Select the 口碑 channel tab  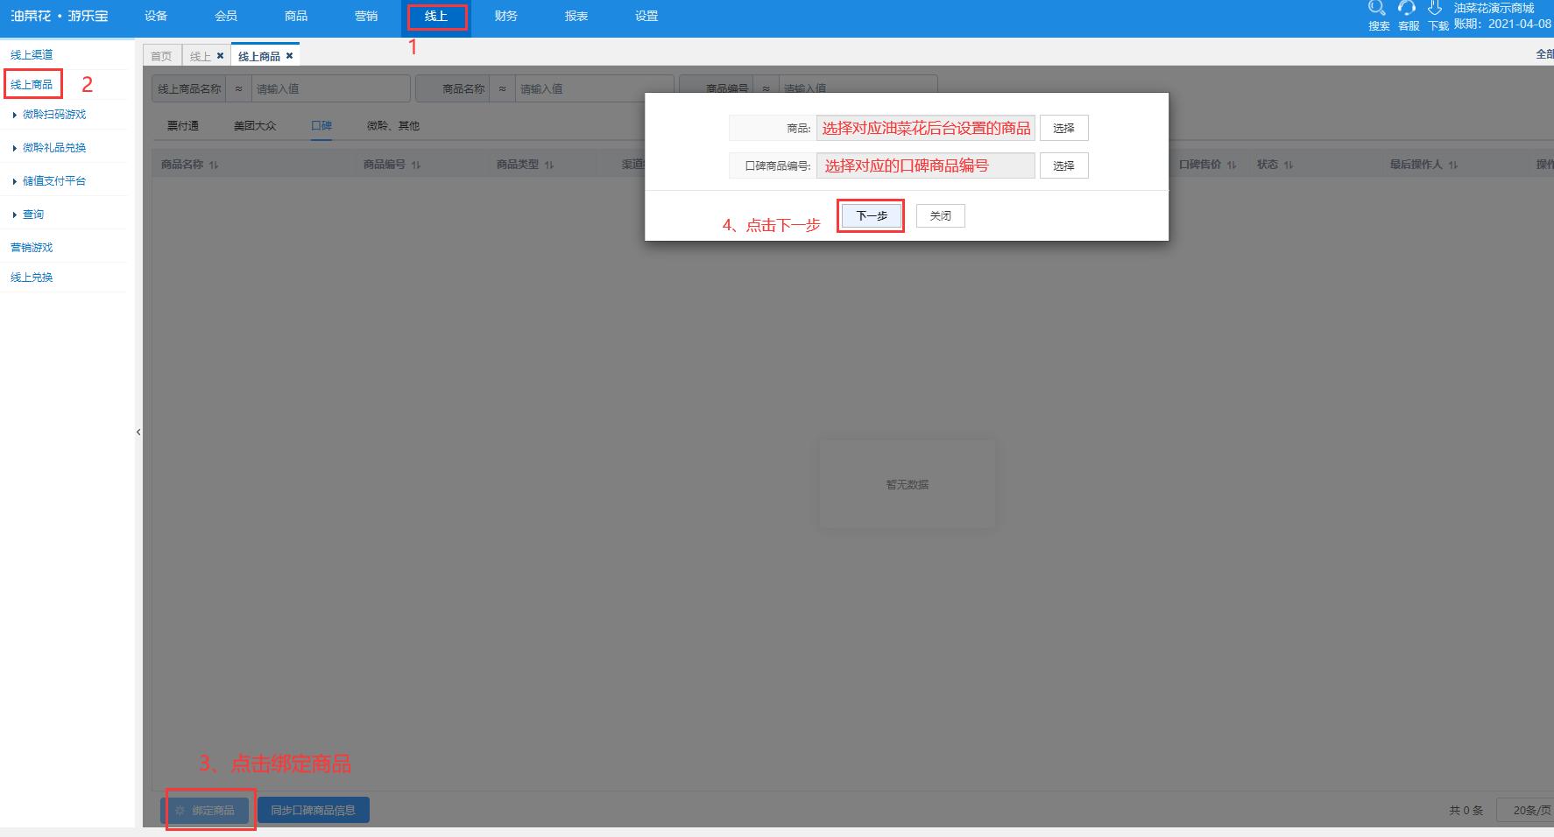tap(321, 126)
